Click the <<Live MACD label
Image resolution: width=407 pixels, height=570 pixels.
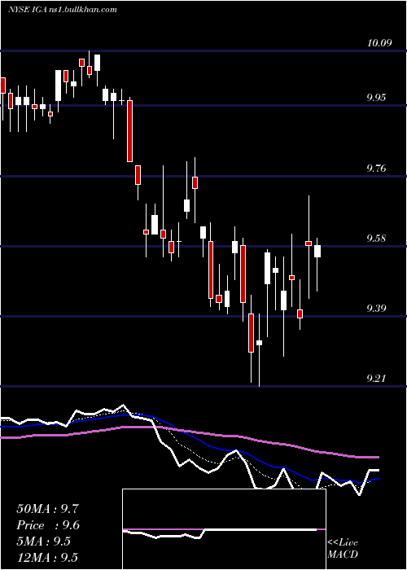tap(343, 548)
